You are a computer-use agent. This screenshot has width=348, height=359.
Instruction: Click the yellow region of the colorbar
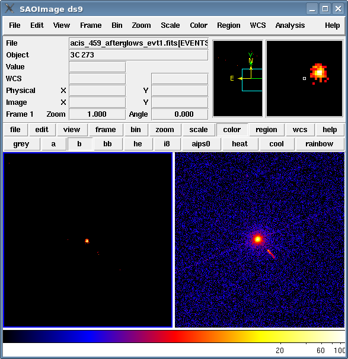click(x=261, y=336)
